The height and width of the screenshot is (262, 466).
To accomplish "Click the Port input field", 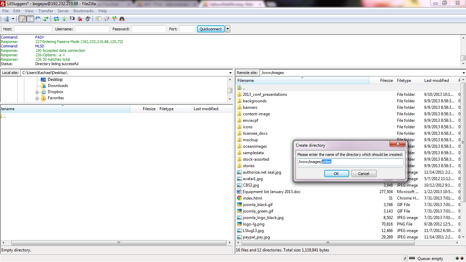I will 187,29.
